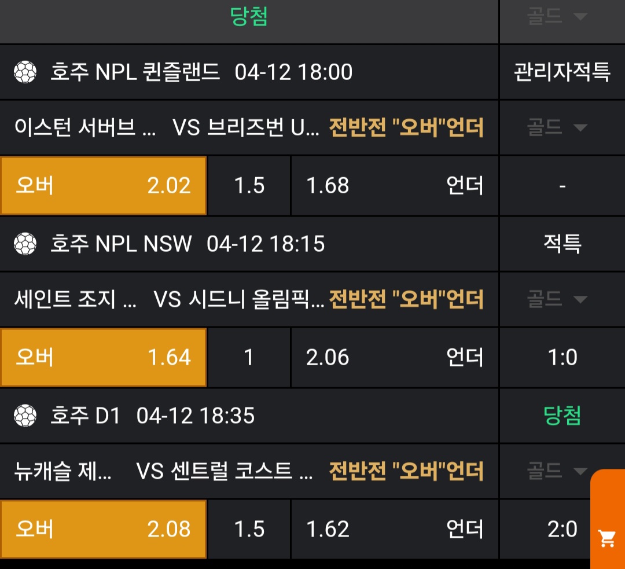Select 오버 1.64 odds option
This screenshot has height=569, width=625.
point(104,357)
